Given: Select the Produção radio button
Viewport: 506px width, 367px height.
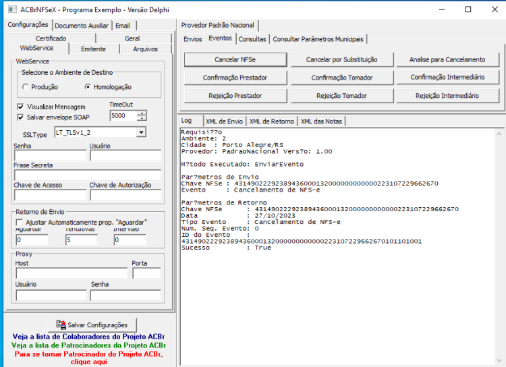Looking at the screenshot, I should pyautogui.click(x=25, y=87).
